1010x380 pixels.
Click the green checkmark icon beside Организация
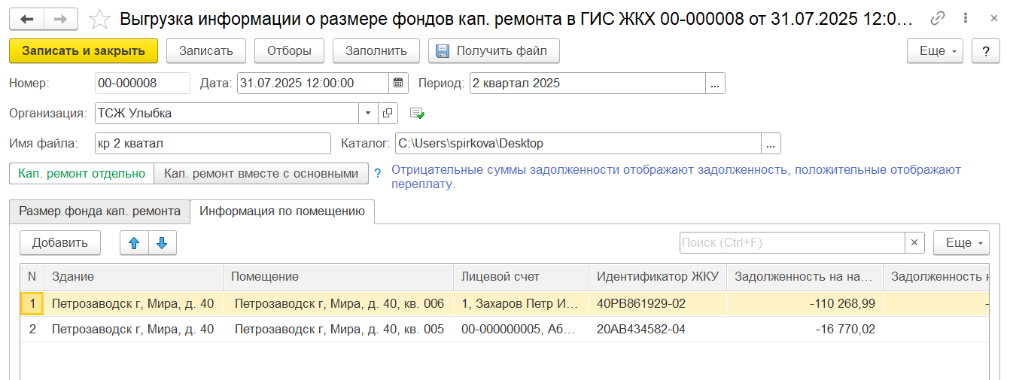point(417,114)
